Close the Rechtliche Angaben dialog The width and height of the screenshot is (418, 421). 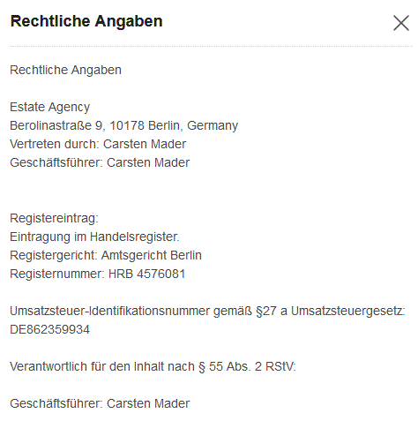tap(401, 23)
